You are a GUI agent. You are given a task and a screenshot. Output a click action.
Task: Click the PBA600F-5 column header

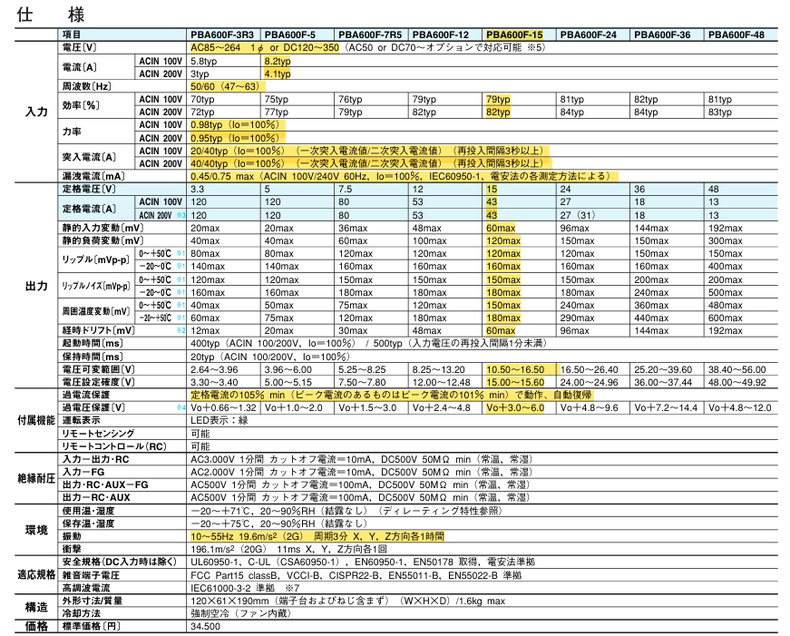pyautogui.click(x=289, y=34)
